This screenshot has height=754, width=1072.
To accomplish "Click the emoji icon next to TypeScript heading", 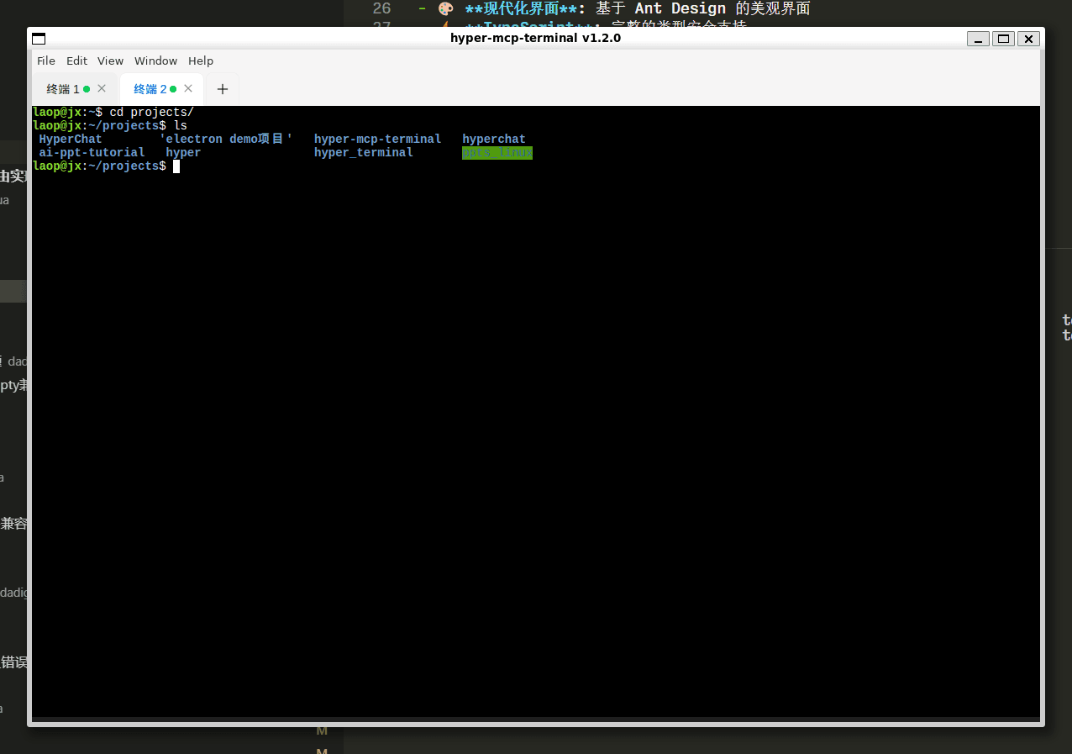I will point(444,27).
